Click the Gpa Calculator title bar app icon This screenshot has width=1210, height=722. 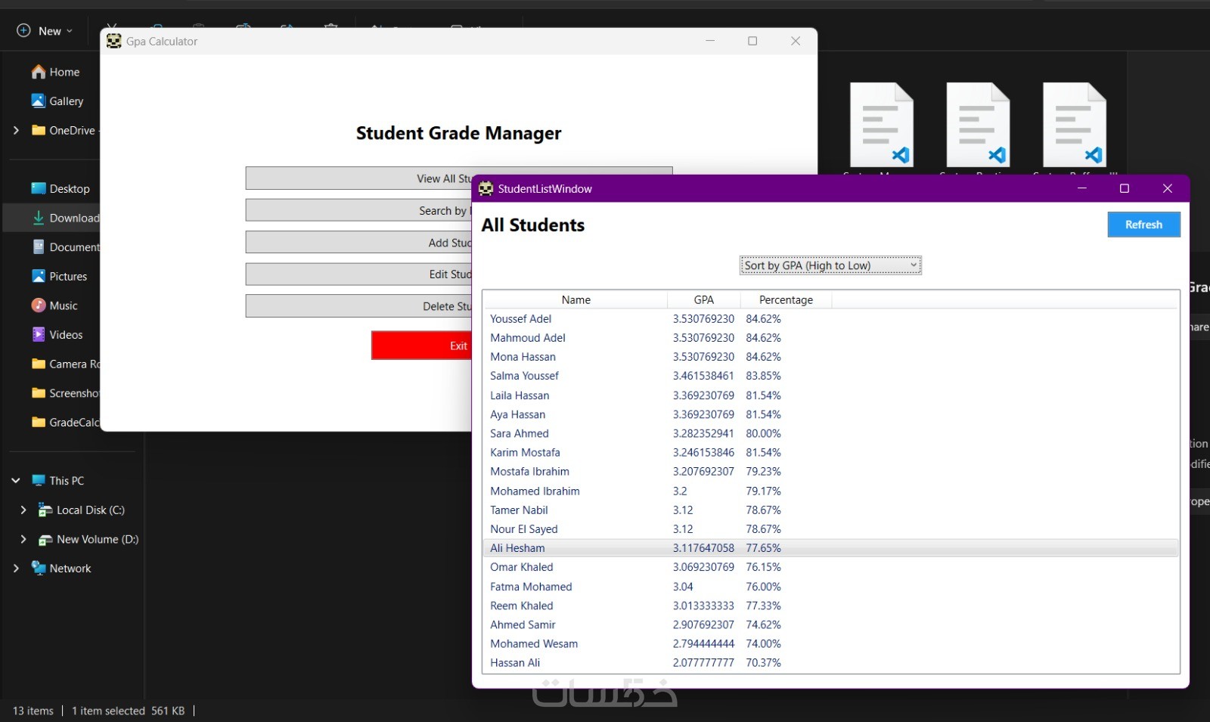[114, 42]
